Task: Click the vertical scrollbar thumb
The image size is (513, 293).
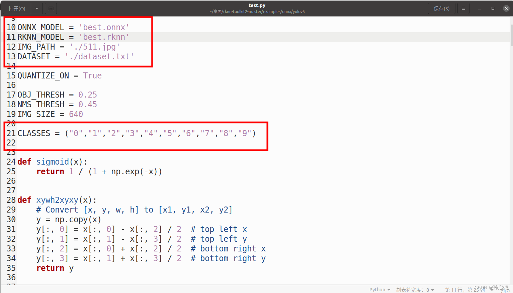Action: [x=511, y=35]
